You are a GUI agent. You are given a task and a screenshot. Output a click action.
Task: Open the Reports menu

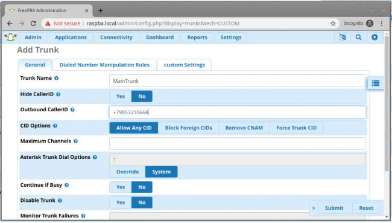tap(197, 37)
